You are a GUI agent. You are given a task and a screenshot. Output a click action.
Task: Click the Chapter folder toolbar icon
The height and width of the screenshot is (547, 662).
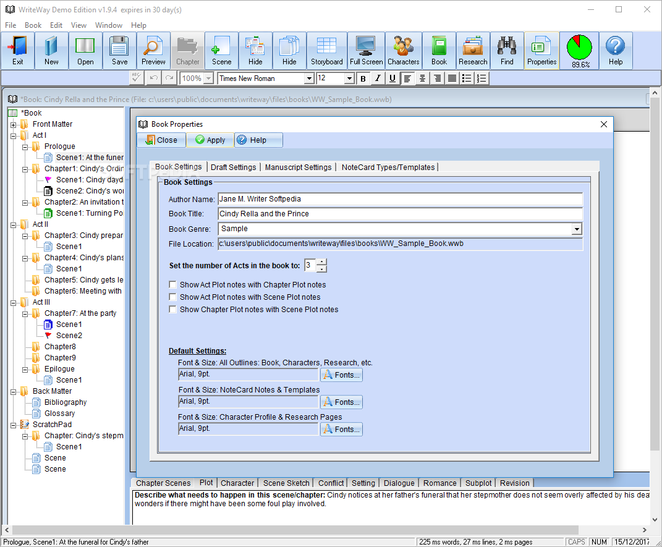click(x=187, y=51)
